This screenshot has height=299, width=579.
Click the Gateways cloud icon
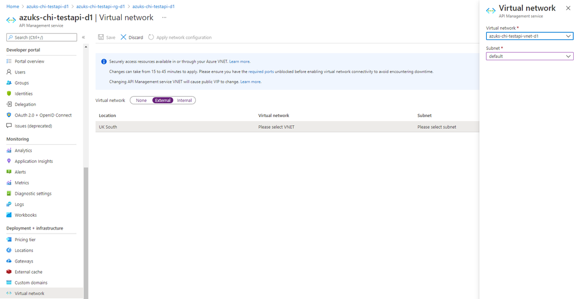(x=9, y=261)
